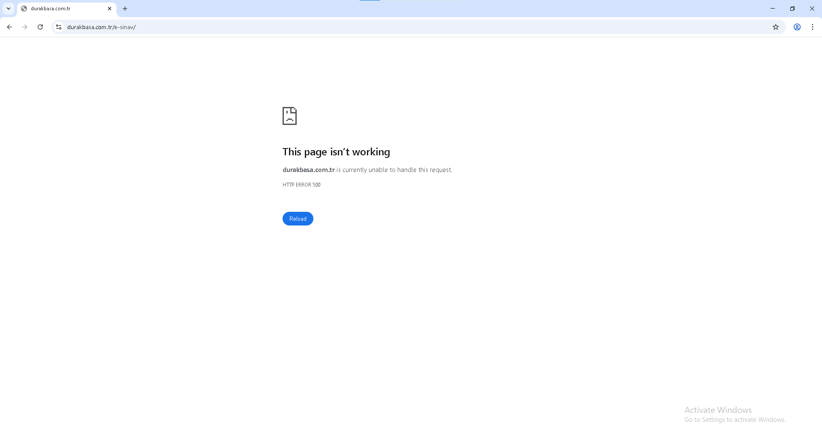The image size is (822, 442).
Task: Open a new tab with plus icon
Action: click(125, 9)
